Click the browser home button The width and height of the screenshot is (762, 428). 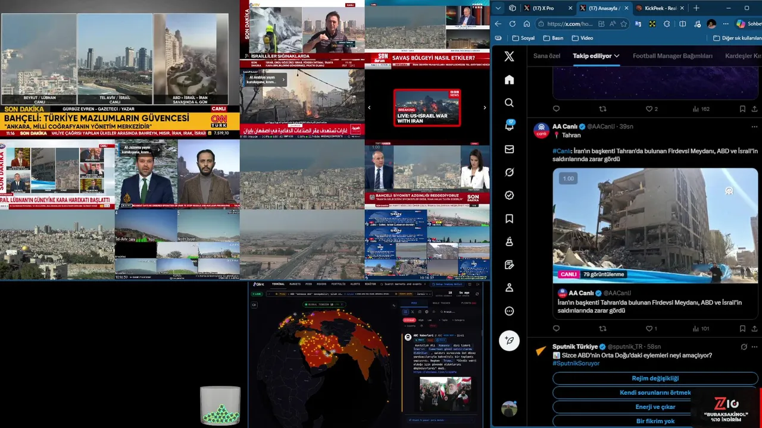pyautogui.click(x=527, y=24)
